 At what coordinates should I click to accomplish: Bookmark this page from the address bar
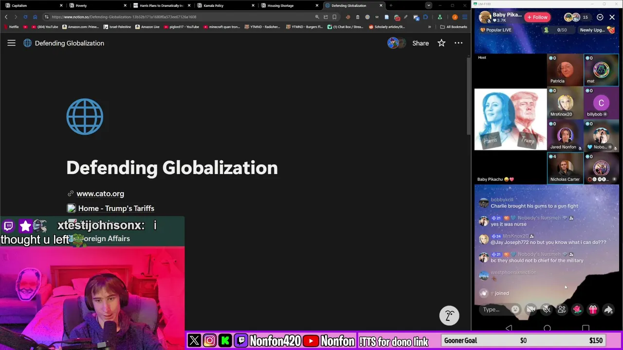tap(334, 17)
